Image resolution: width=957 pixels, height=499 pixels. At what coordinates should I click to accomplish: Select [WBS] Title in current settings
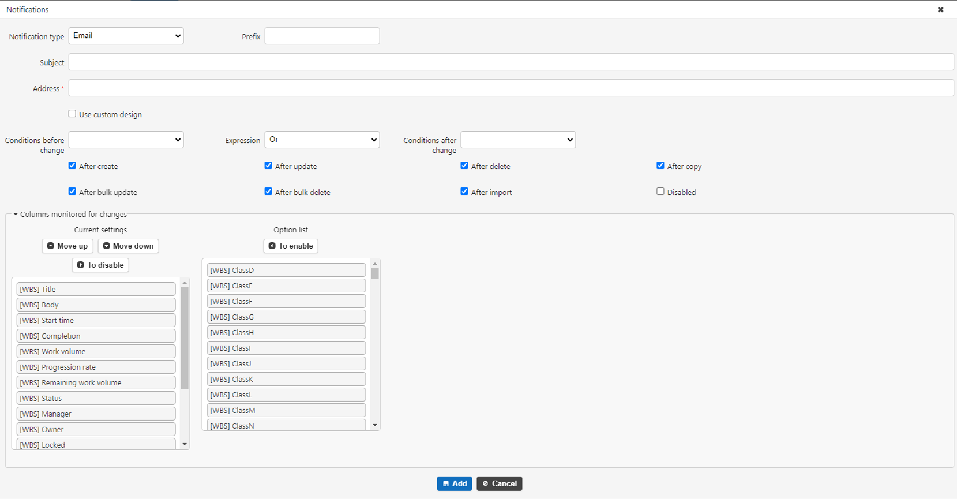[96, 289]
